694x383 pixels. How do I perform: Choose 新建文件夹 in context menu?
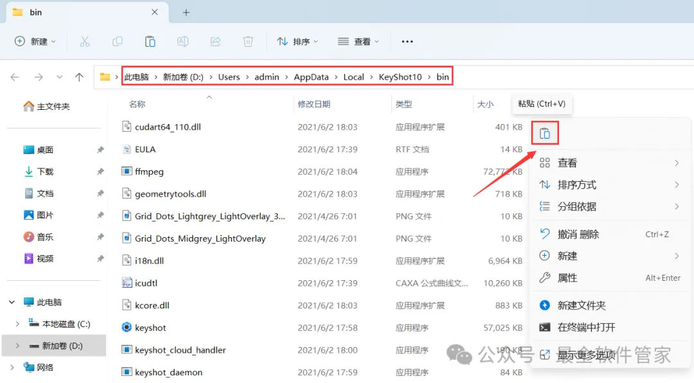[x=609, y=305]
